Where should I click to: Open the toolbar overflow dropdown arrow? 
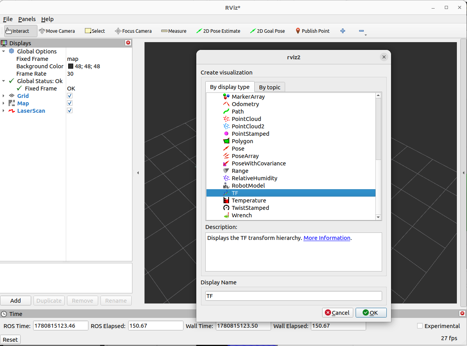366,35
